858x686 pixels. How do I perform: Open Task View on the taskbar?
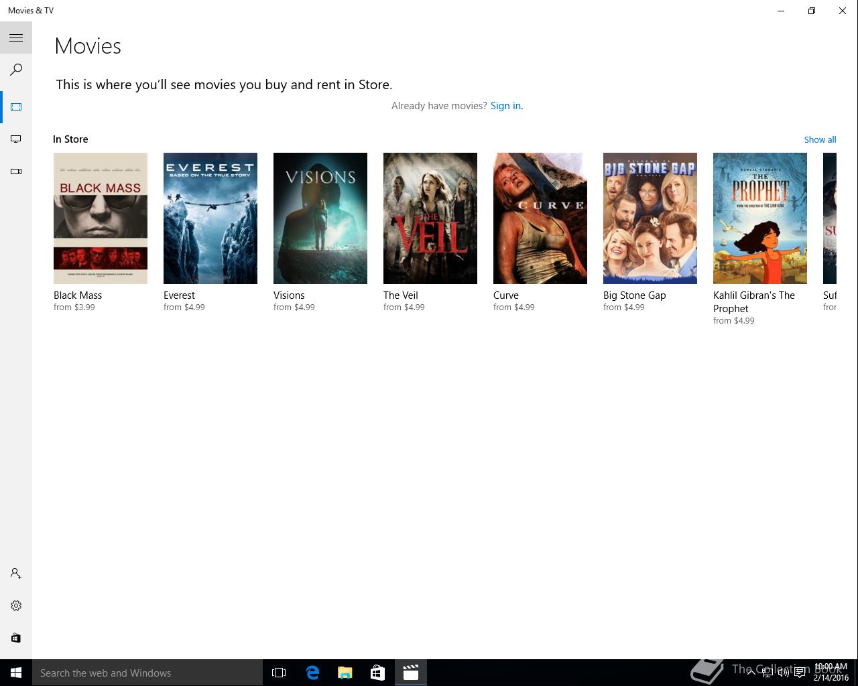click(x=279, y=673)
